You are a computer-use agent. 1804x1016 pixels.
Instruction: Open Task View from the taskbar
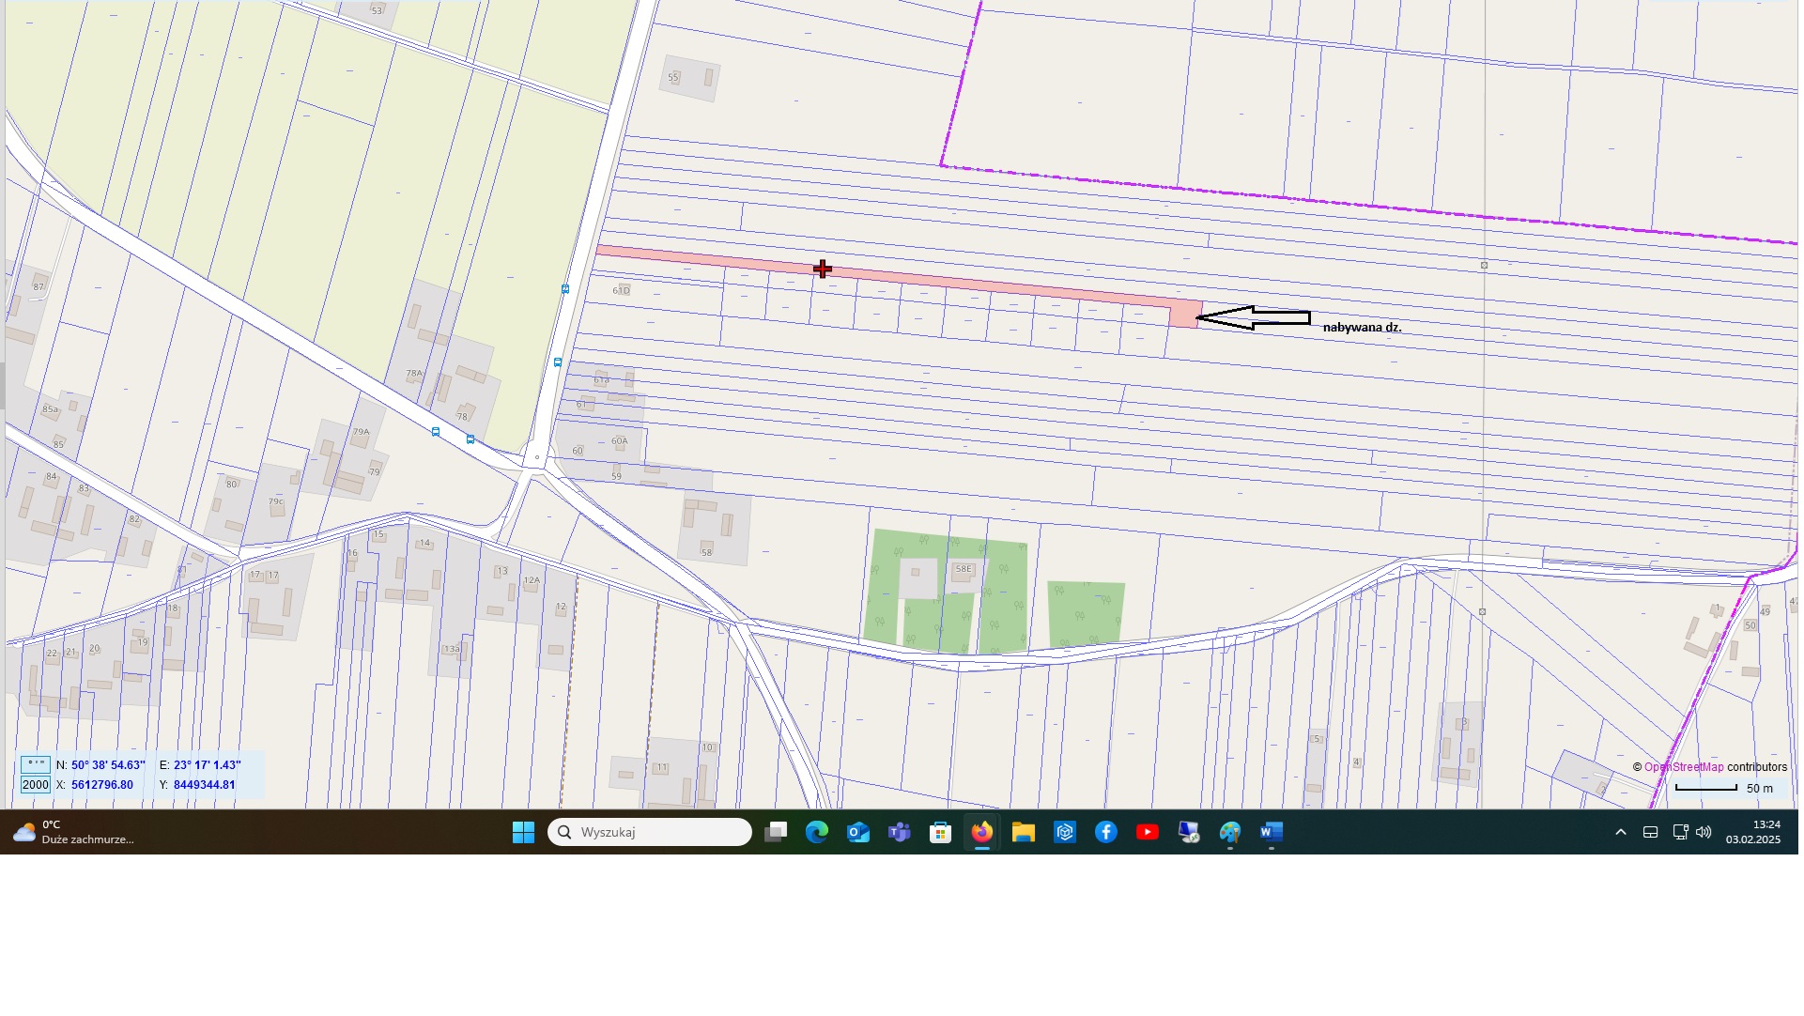tap(776, 833)
